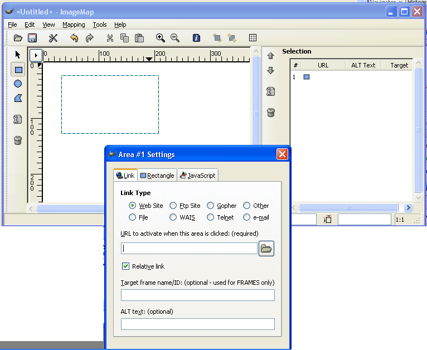Open the Tools menu
The width and height of the screenshot is (427, 350).
click(100, 25)
